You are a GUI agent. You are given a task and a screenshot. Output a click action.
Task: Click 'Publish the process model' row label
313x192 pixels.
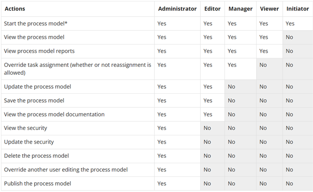click(x=37, y=183)
